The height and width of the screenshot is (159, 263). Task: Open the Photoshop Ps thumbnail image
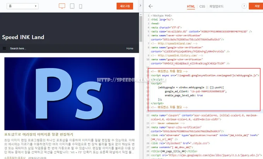point(70,94)
